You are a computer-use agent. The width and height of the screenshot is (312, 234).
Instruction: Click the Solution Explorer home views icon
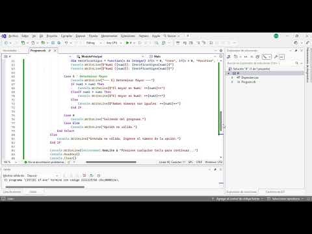[x=229, y=57]
